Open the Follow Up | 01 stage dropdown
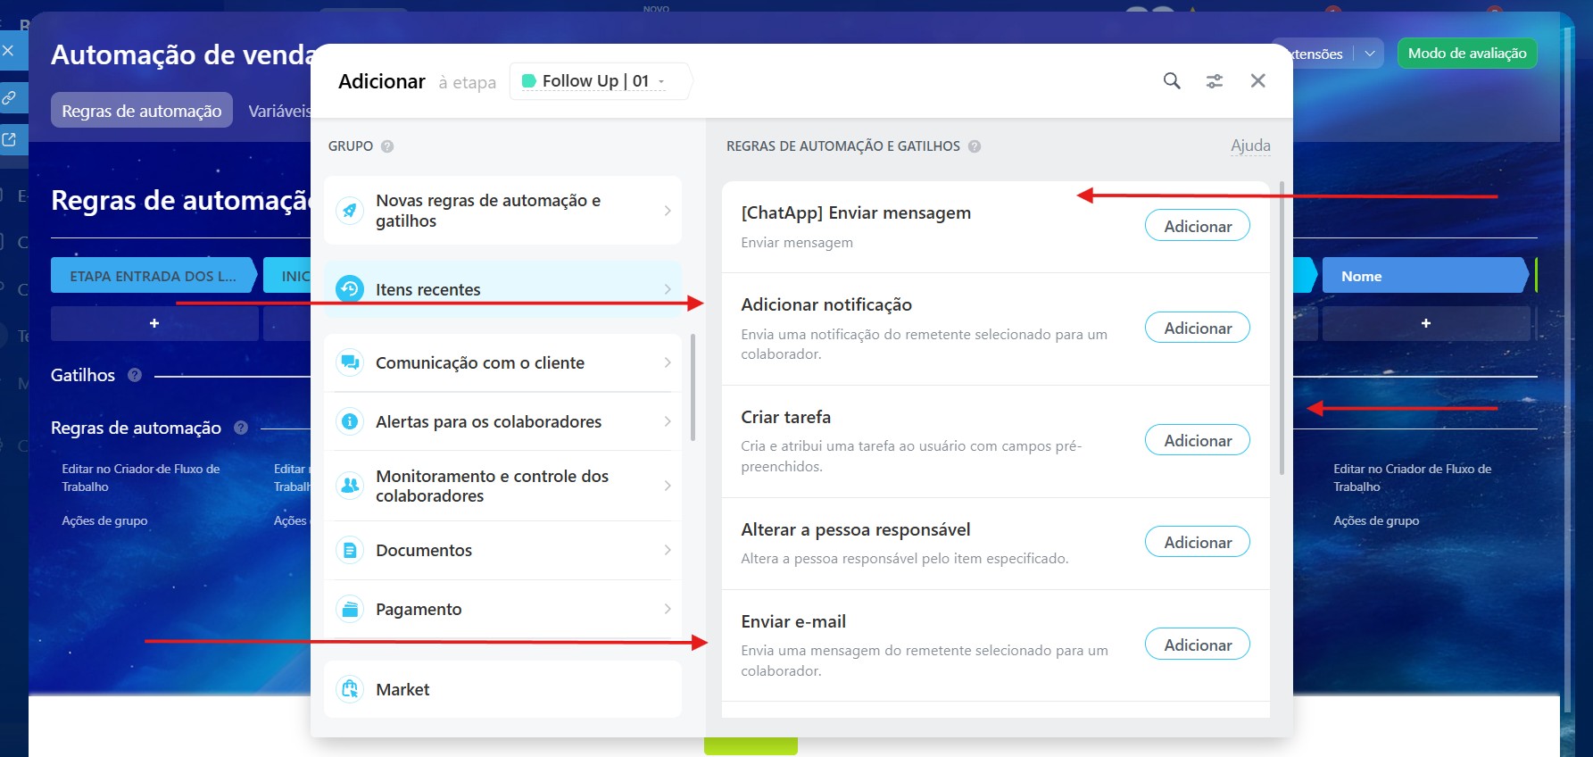The image size is (1593, 757). [x=600, y=81]
